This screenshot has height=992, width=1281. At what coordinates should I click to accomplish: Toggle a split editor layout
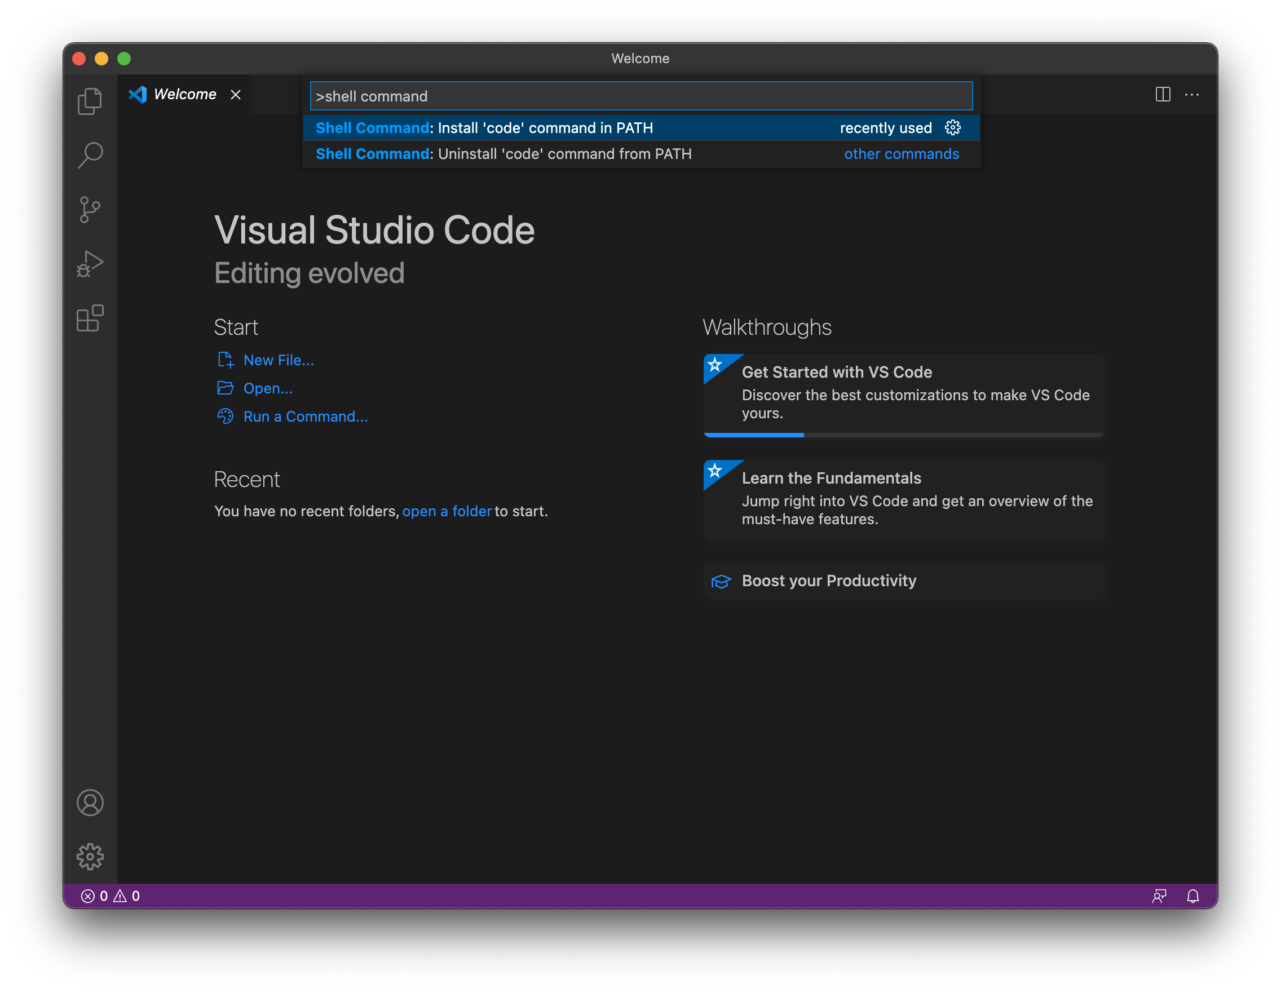click(x=1163, y=94)
